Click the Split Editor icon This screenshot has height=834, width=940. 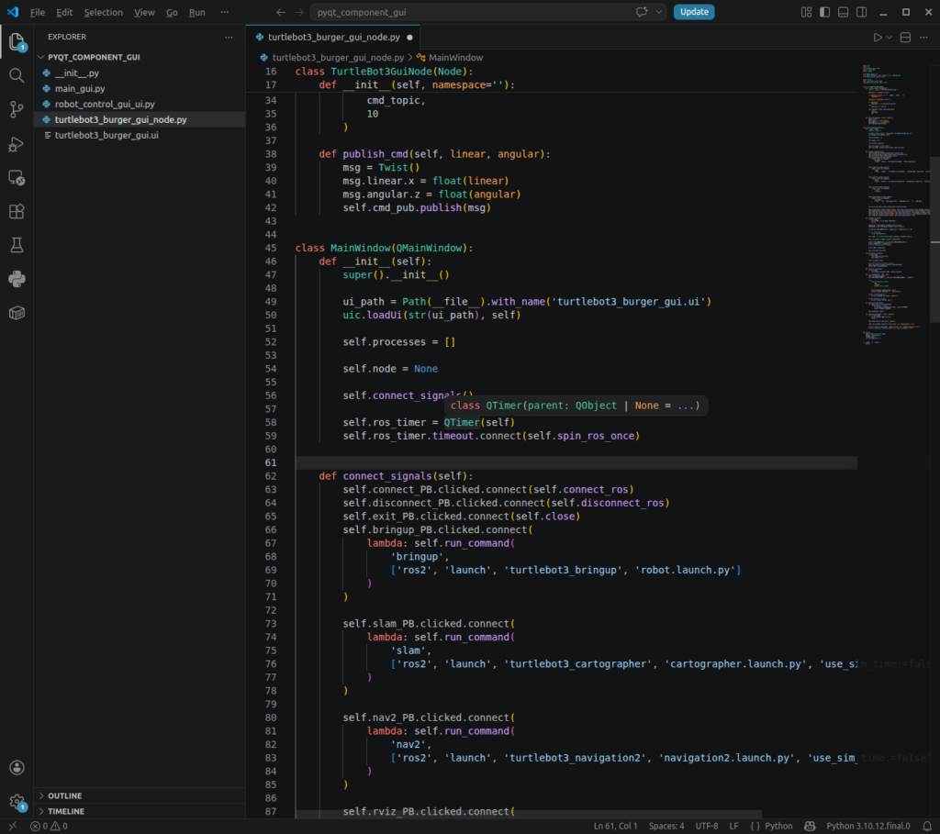pos(905,37)
